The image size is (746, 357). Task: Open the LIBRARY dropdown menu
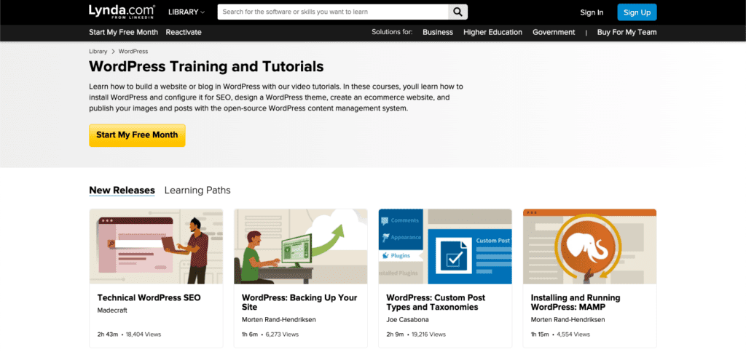click(x=186, y=12)
